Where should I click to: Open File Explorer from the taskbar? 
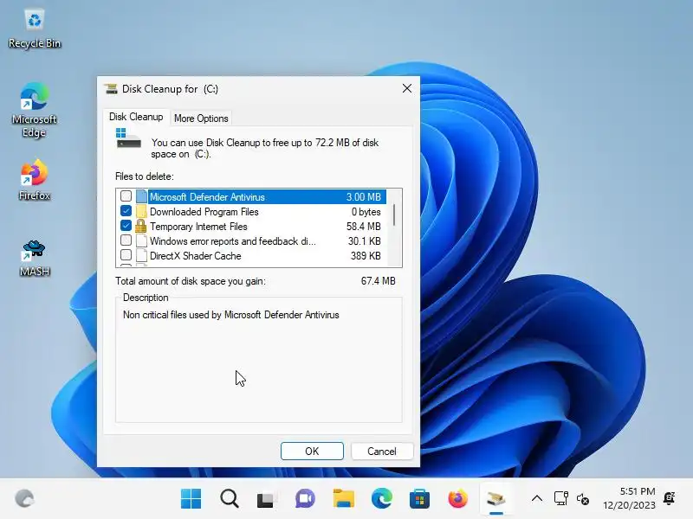tap(343, 499)
